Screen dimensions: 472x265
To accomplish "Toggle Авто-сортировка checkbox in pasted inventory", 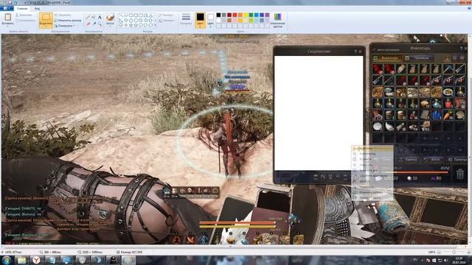I will (374, 49).
